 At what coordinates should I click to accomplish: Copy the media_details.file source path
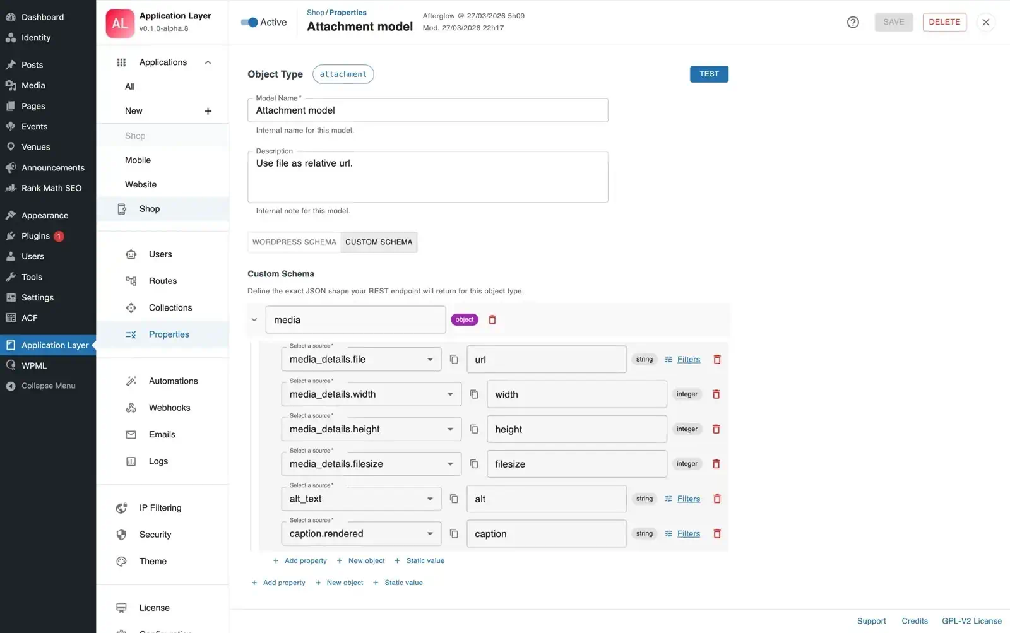454,358
